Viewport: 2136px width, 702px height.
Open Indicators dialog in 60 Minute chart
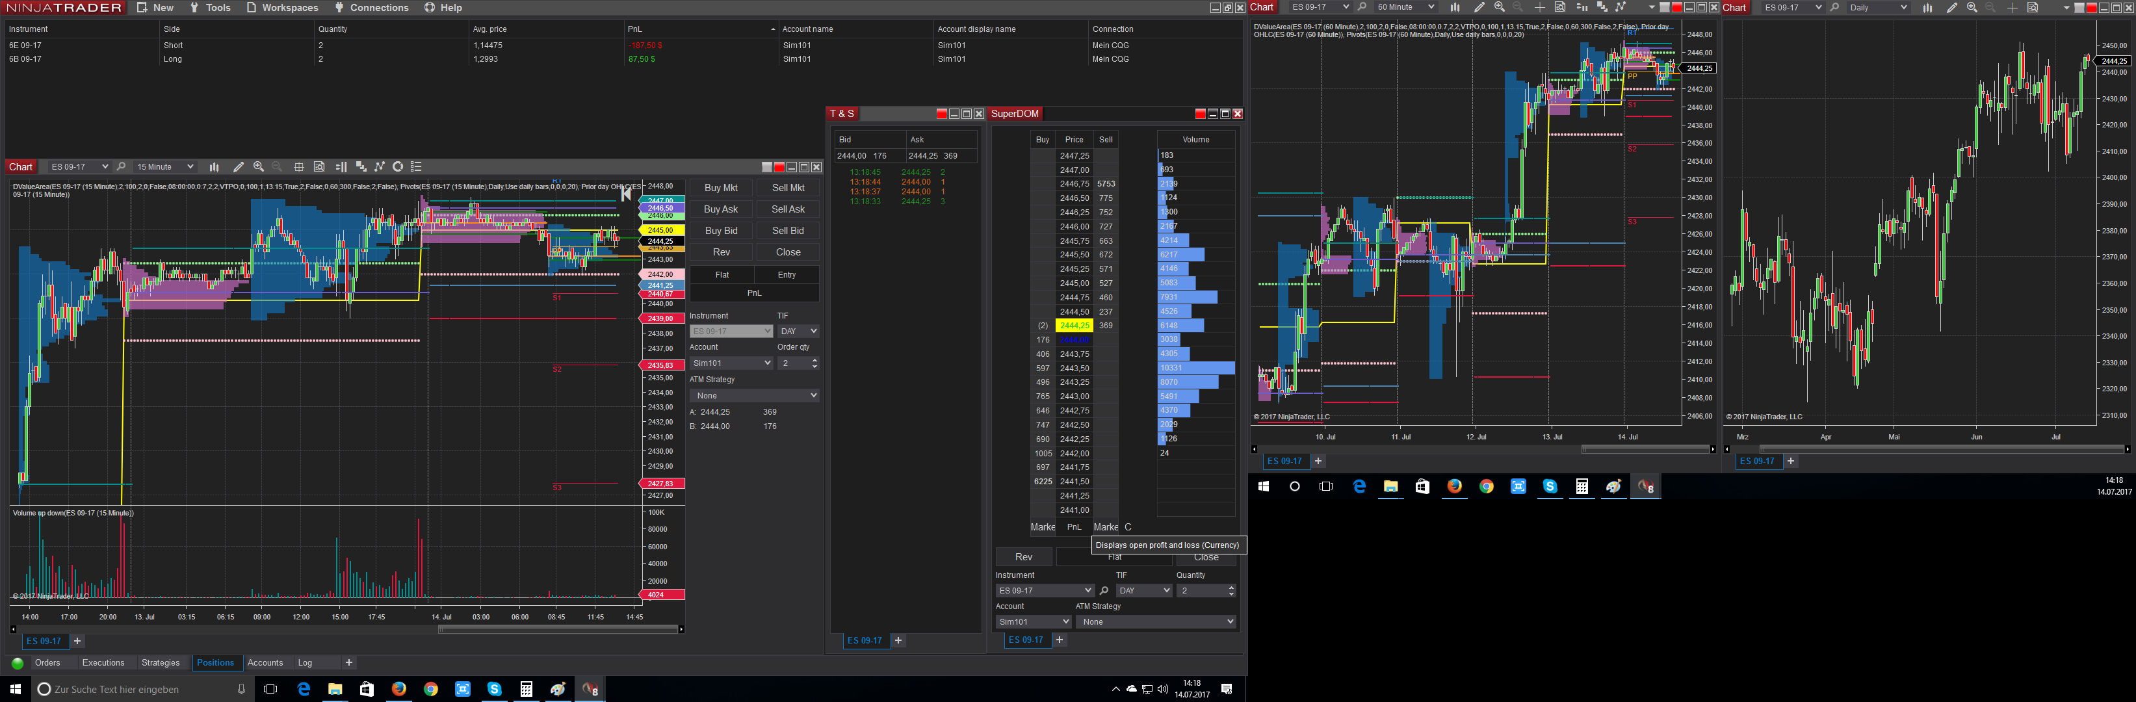coord(1602,7)
